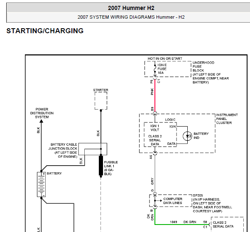Click the PNK wire color label

[x=152, y=92]
